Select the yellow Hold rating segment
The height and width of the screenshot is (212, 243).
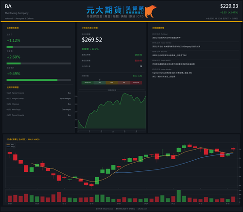pos(112,83)
